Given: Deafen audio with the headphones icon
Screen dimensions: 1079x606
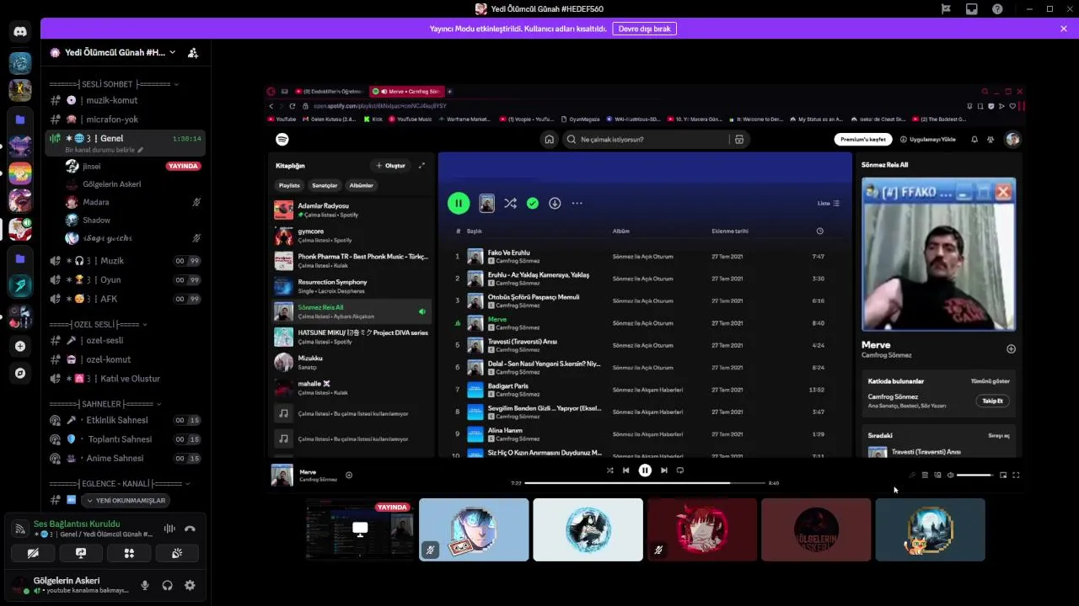Looking at the screenshot, I should click(x=167, y=585).
